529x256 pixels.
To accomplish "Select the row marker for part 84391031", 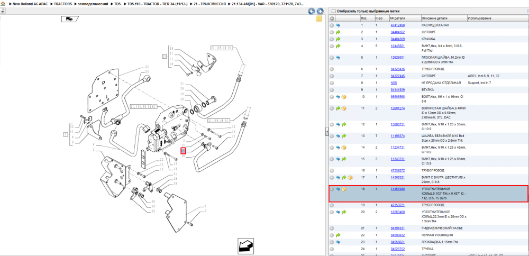I will tap(332, 228).
